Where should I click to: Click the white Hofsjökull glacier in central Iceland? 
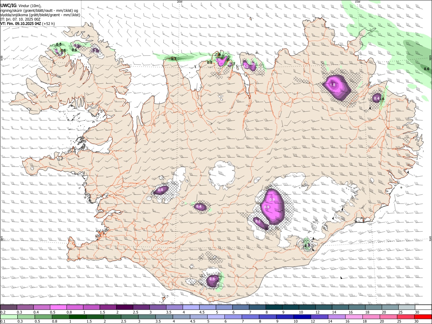[222, 175]
